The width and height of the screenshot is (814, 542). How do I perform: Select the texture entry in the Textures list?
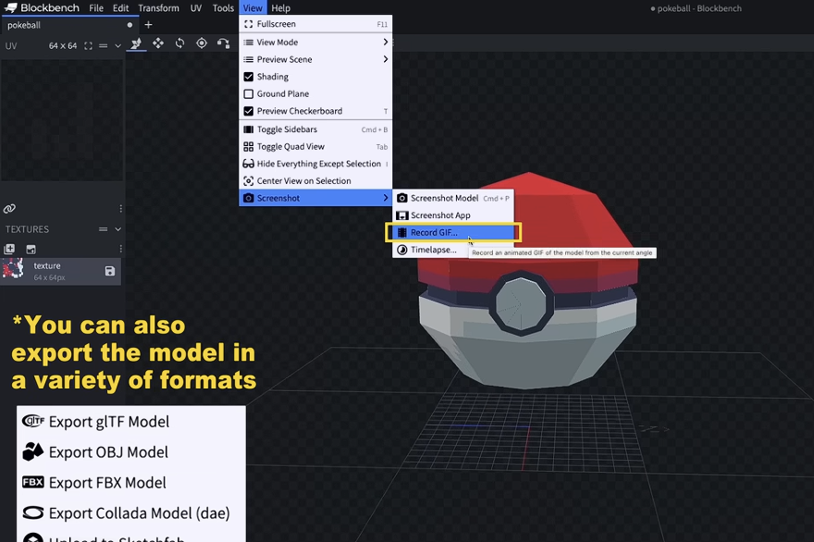coord(61,271)
